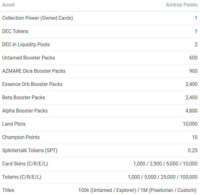Select the Essence Orb Booster Packs row

[x=100, y=84]
